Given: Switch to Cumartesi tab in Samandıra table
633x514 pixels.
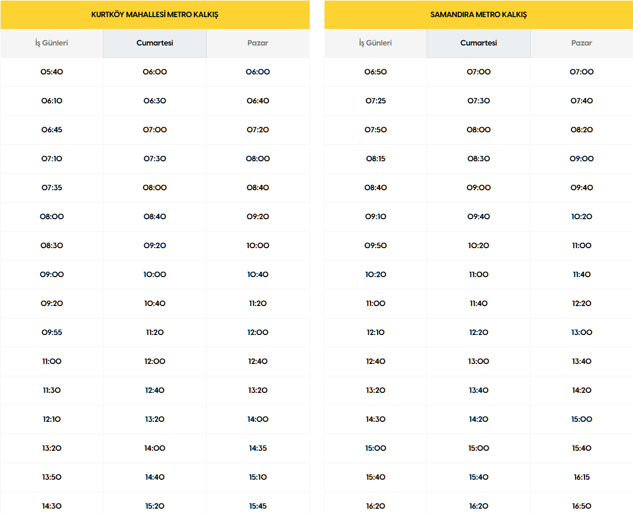Looking at the screenshot, I should [x=479, y=43].
